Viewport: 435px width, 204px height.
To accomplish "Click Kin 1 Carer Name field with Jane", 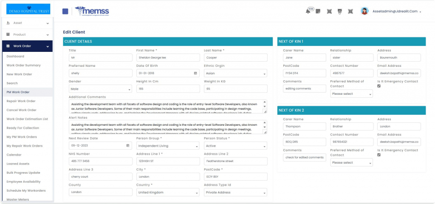I will (x=304, y=58).
